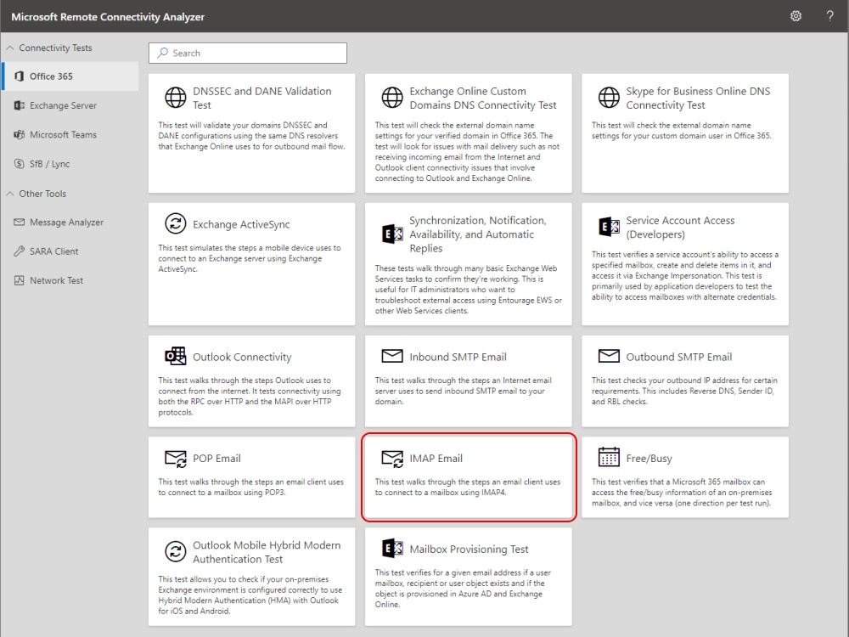Open Skype for Business Online DNS Connectivity Test
Image resolution: width=849 pixels, height=637 pixels.
point(685,133)
